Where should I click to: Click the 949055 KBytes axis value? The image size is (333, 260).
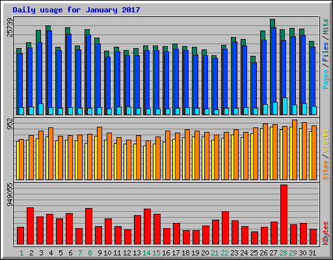coord(10,194)
